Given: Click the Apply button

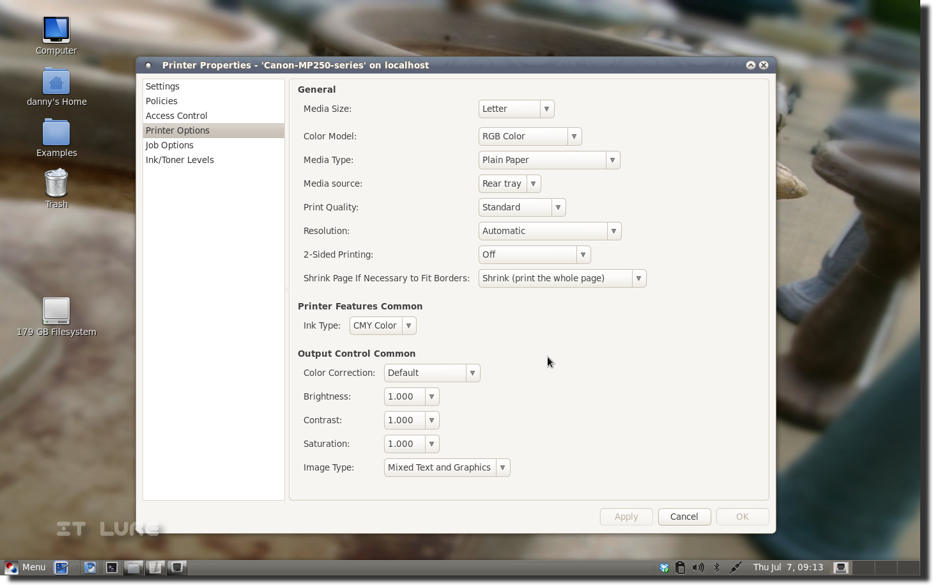Looking at the screenshot, I should [x=626, y=517].
